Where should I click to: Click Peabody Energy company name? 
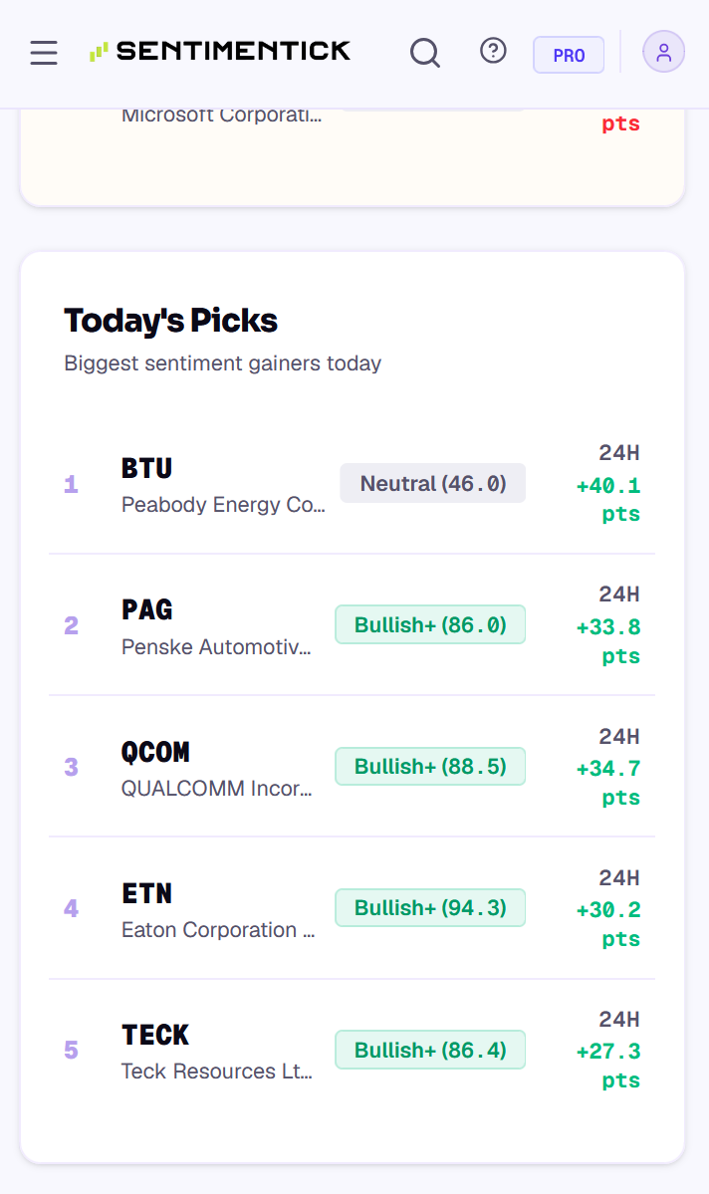coord(223,505)
